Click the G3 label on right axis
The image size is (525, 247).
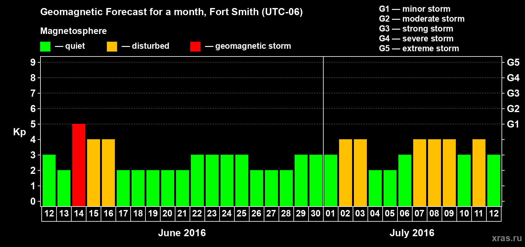pos(513,93)
